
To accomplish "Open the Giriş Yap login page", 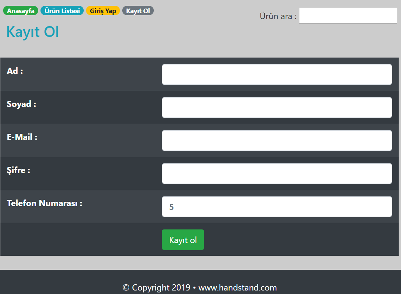I will pyautogui.click(x=103, y=11).
